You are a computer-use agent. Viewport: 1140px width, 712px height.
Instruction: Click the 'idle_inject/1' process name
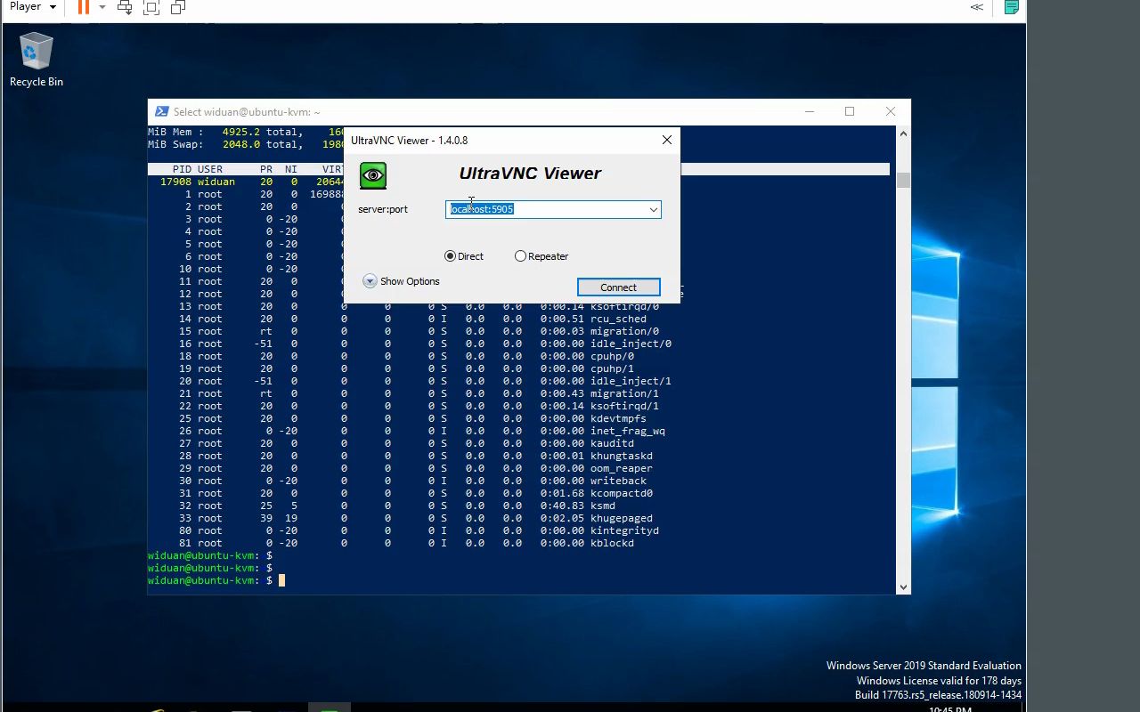click(x=631, y=381)
